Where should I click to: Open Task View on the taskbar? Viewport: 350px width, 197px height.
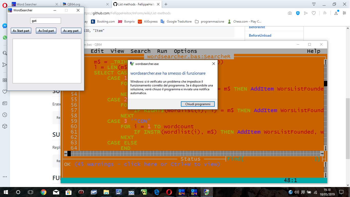pyautogui.click(x=30, y=192)
